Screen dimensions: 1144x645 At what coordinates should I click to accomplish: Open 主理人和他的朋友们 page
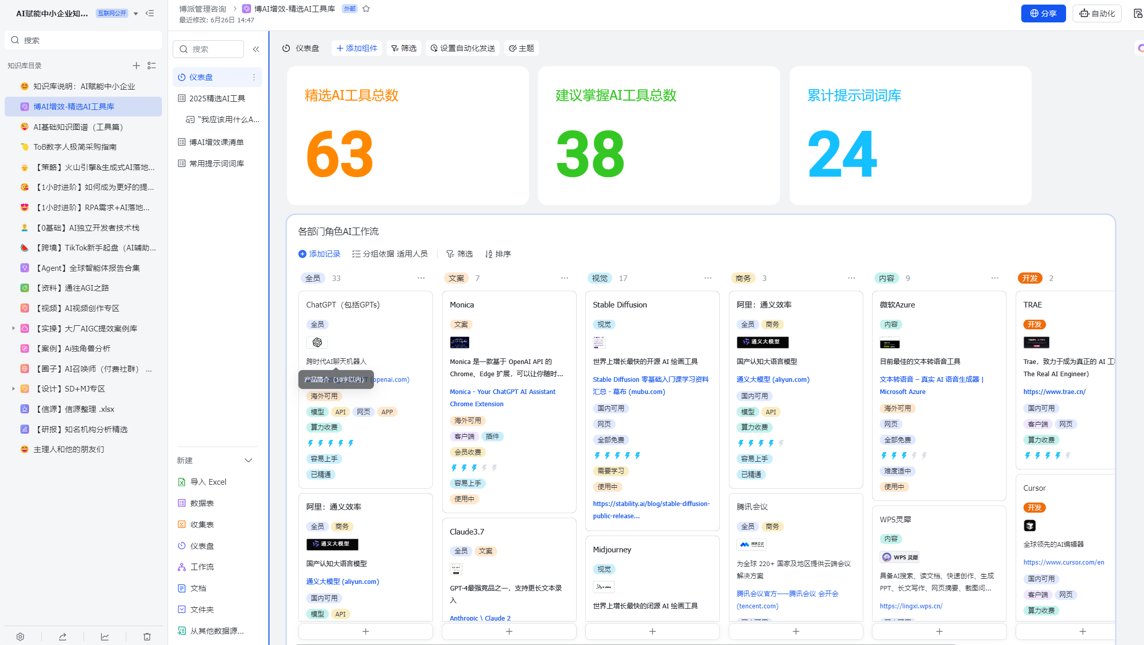[x=83, y=450]
